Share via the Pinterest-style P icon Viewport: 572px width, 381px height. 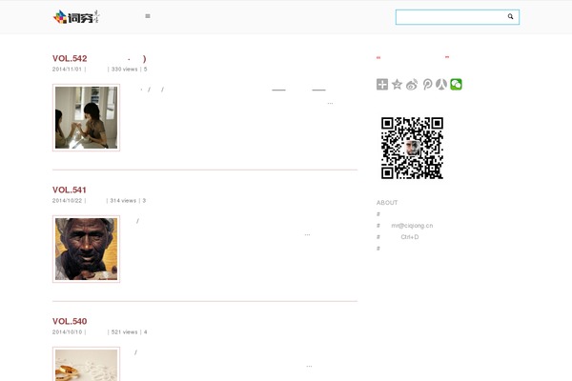[x=427, y=85]
